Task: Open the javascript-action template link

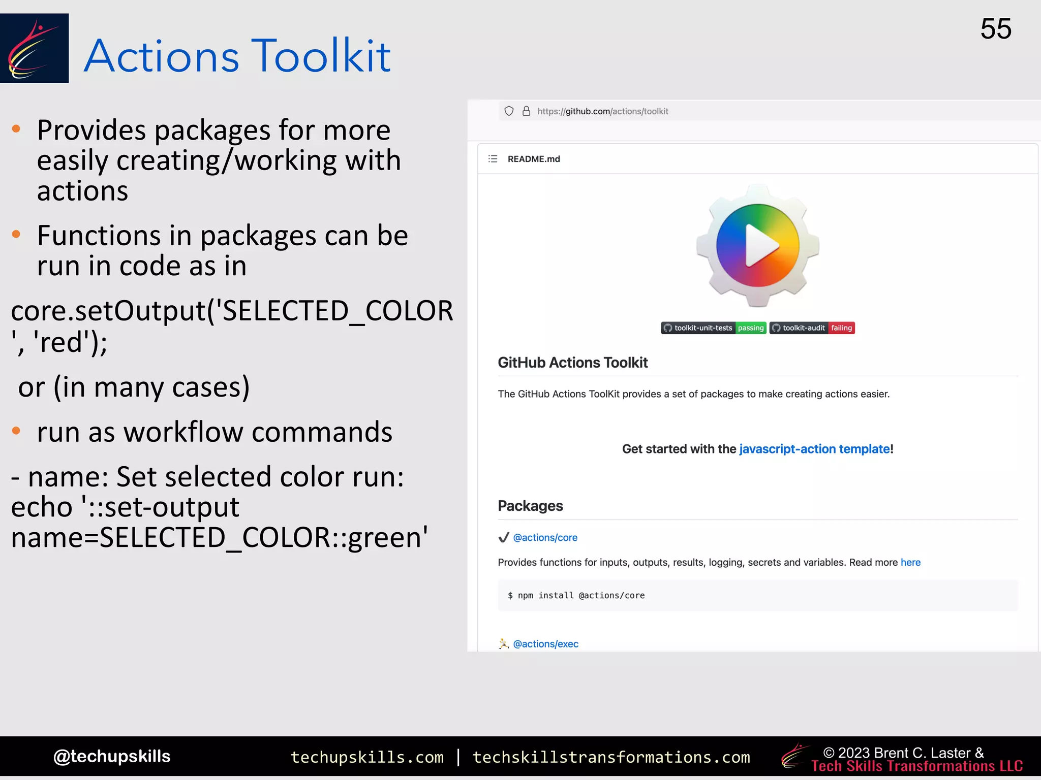Action: tap(814, 449)
